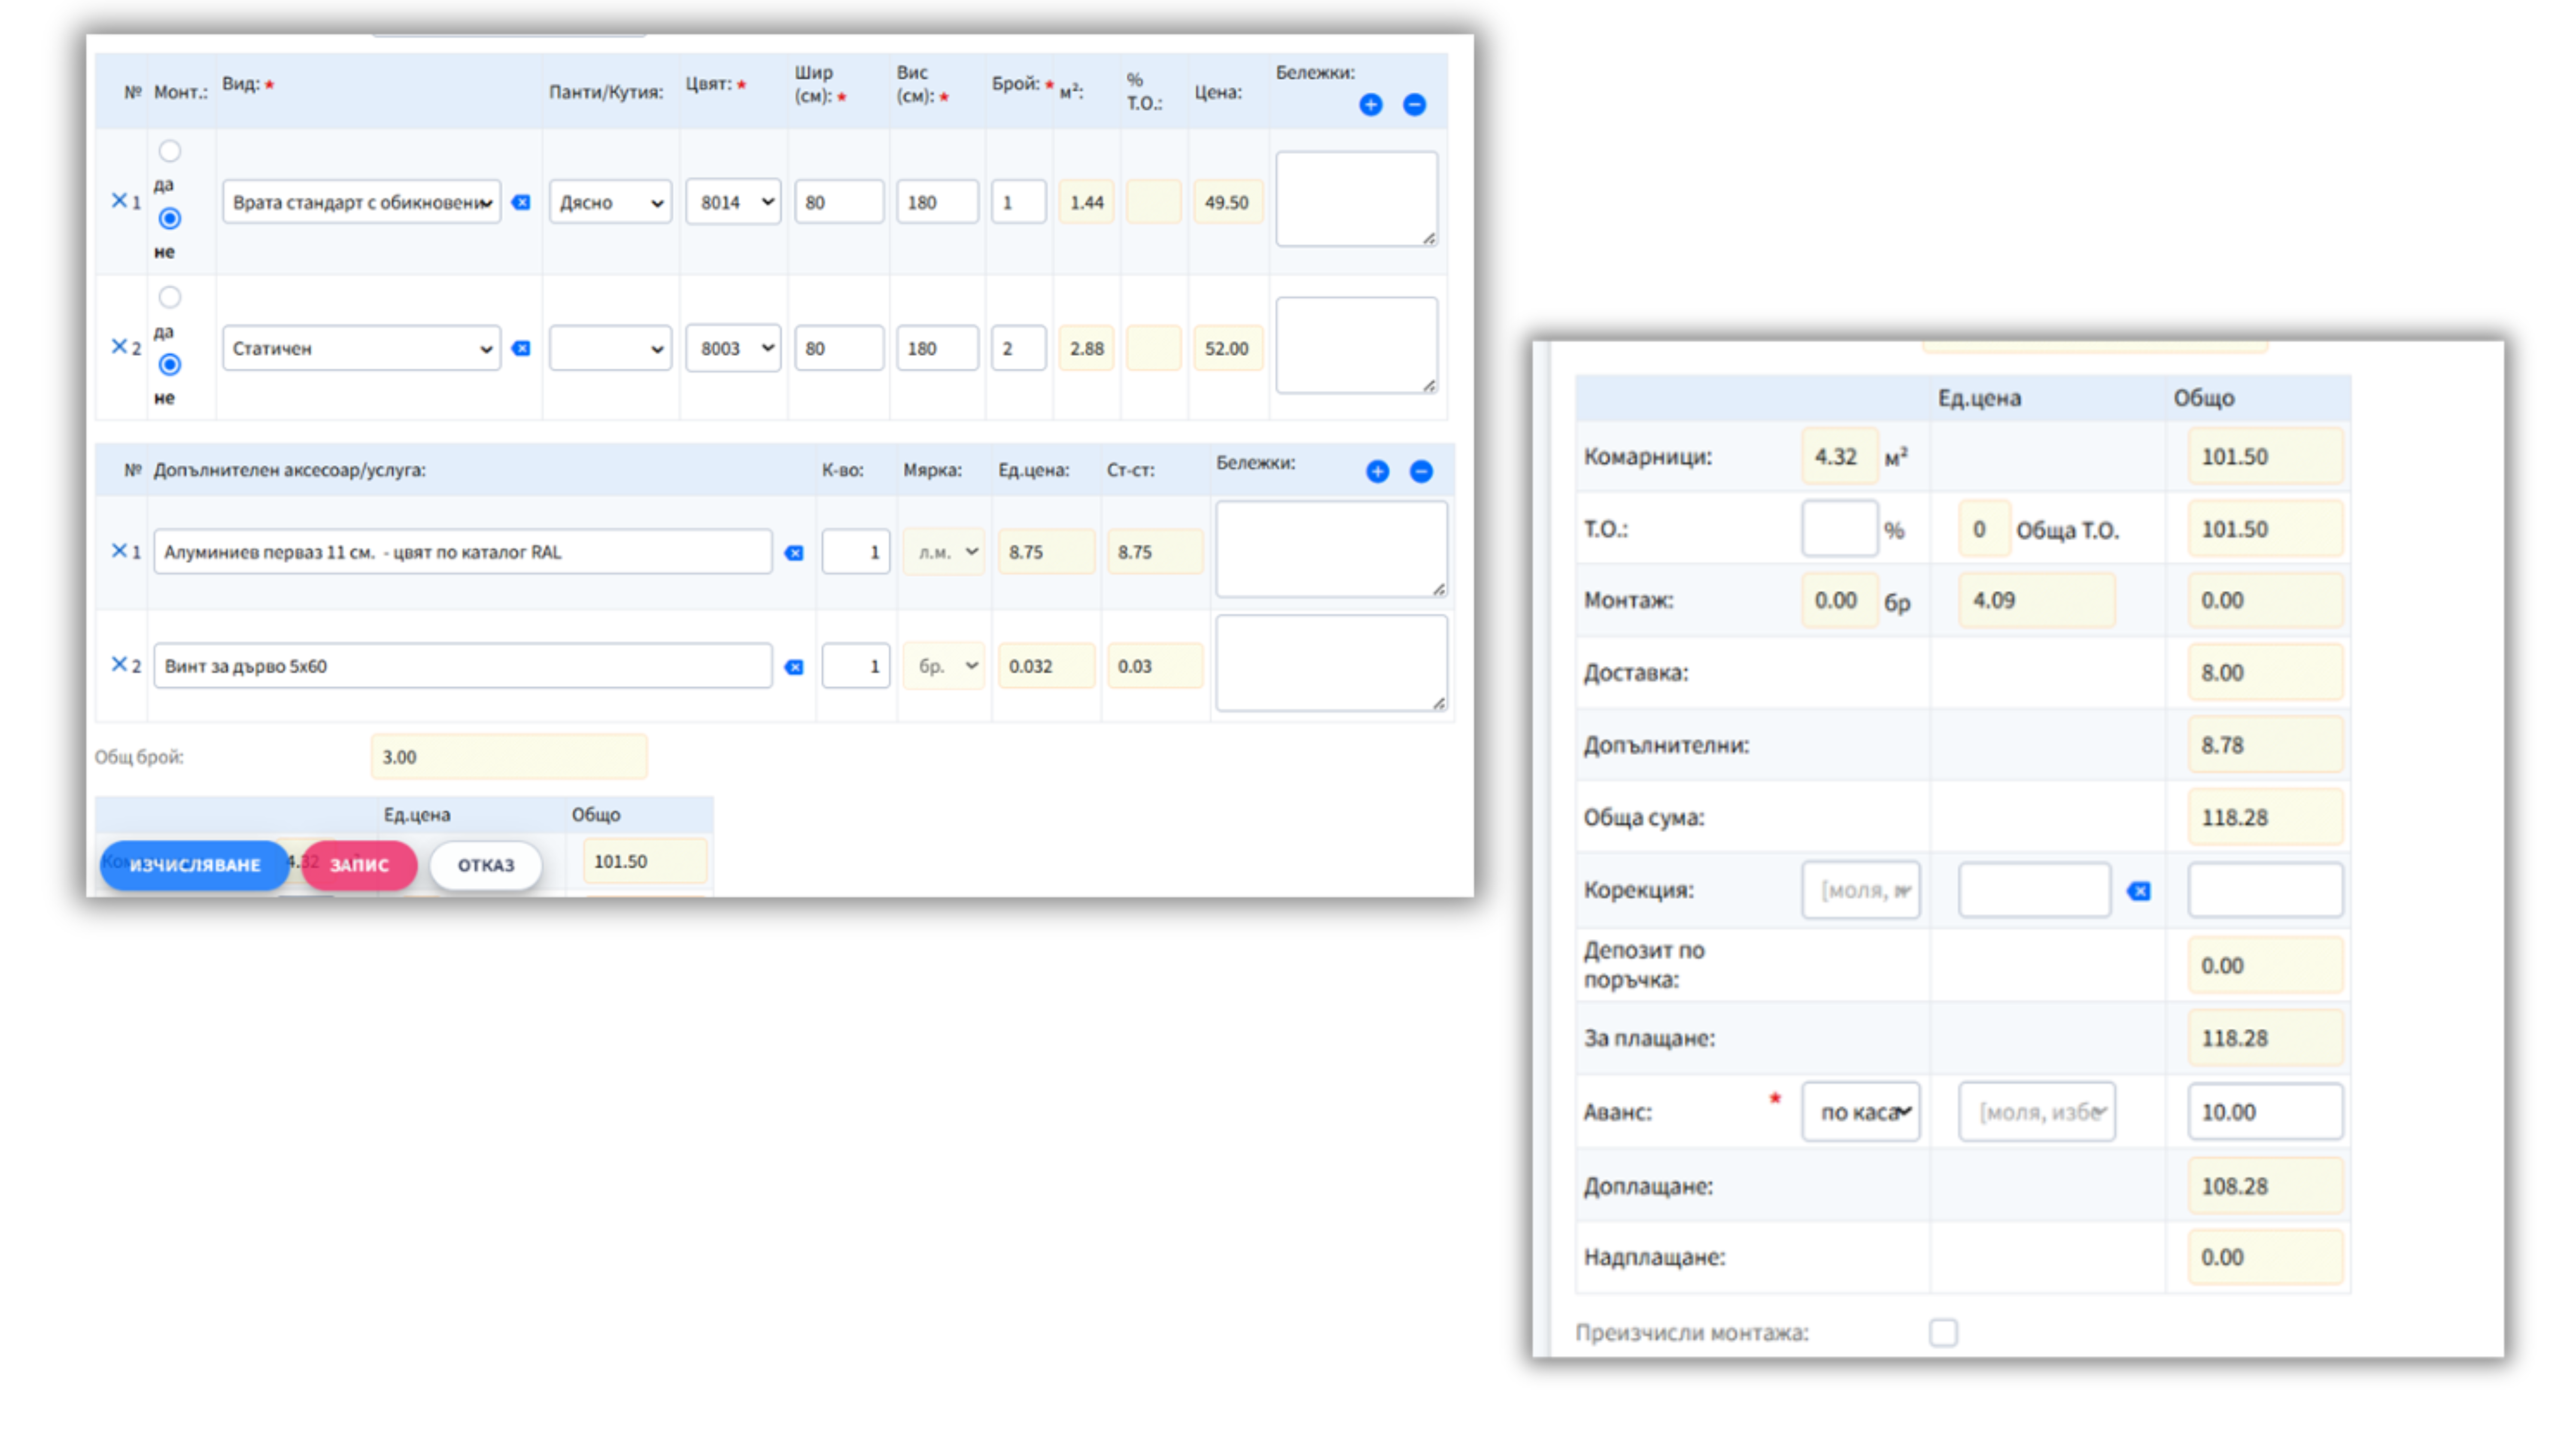Click the 'Корекция' amount input field
The height and width of the screenshot is (1449, 2576).
(x=2035, y=890)
